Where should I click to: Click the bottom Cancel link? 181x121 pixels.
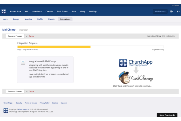tap(31, 91)
